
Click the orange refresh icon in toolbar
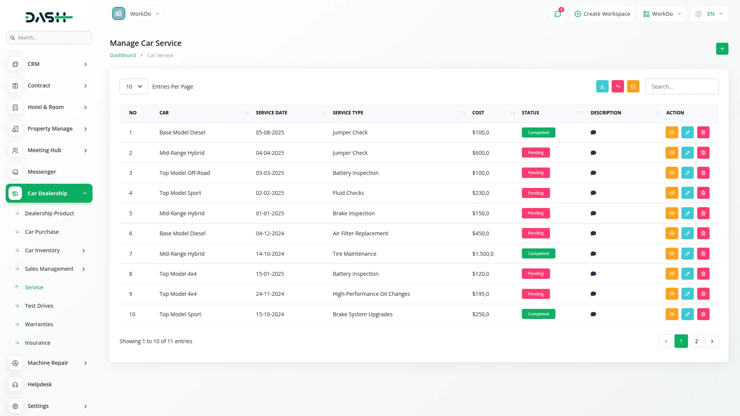[x=633, y=87]
